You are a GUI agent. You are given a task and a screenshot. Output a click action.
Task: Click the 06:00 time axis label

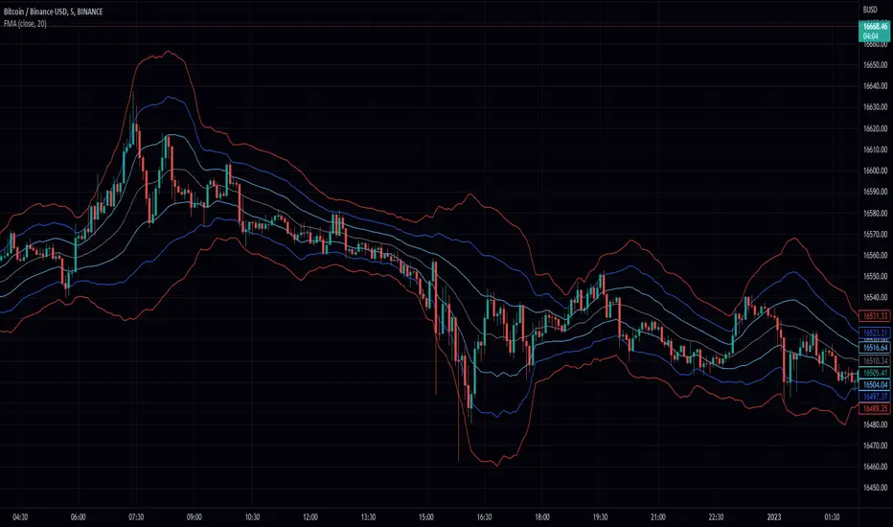pyautogui.click(x=78, y=517)
